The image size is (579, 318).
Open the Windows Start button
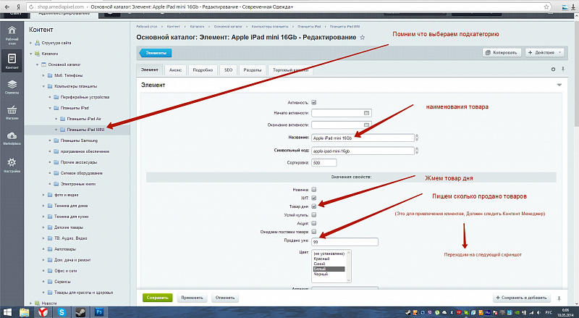pos(7,312)
